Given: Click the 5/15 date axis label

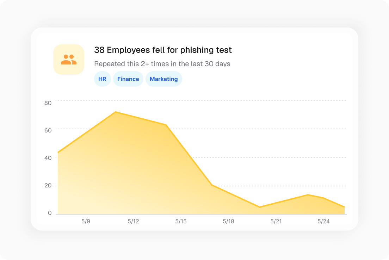Looking at the screenshot, I should pos(181,221).
